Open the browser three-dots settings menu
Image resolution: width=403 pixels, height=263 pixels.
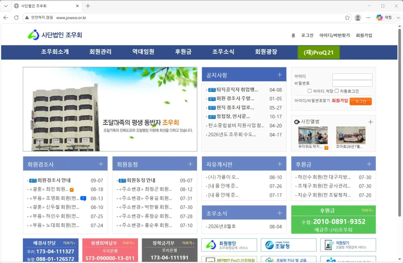(368, 17)
